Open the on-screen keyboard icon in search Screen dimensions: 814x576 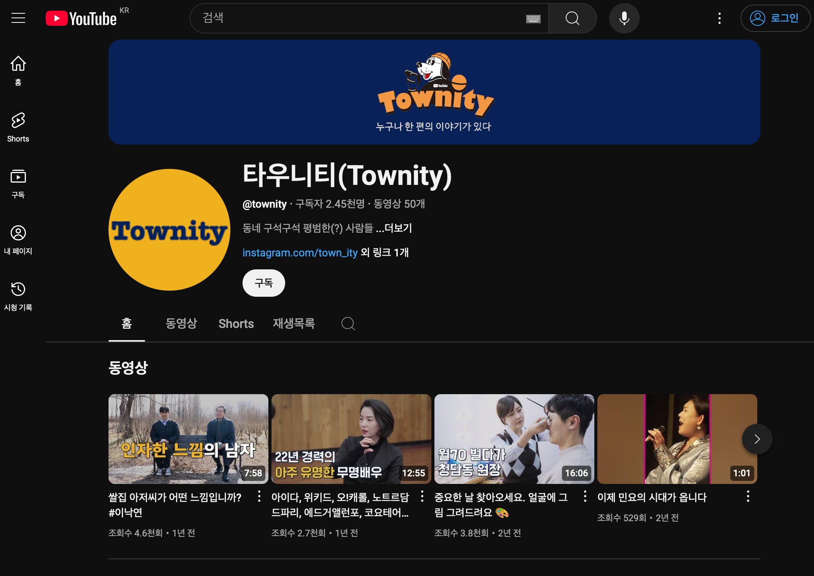[533, 18]
